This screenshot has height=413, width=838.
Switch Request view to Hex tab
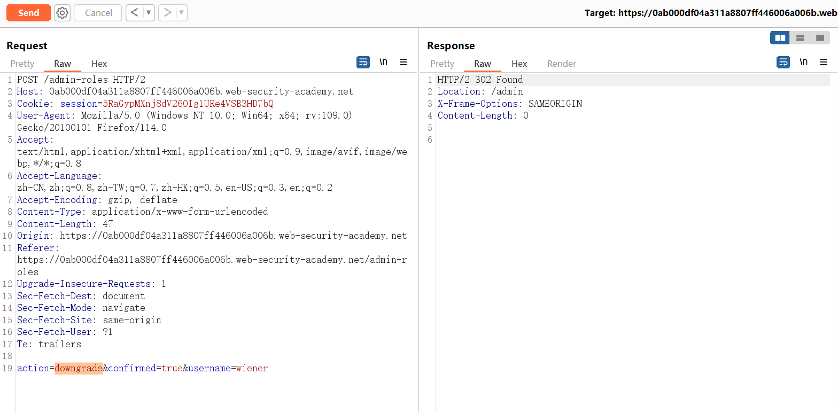(x=99, y=64)
